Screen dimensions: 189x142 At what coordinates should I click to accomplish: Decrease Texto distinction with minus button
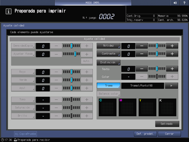pos(141,69)
